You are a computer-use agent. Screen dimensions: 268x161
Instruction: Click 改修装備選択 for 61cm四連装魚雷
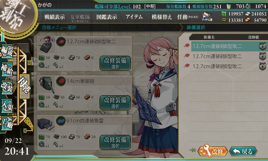[x=115, y=142]
